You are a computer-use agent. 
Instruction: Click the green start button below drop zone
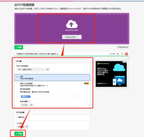[19, 47]
